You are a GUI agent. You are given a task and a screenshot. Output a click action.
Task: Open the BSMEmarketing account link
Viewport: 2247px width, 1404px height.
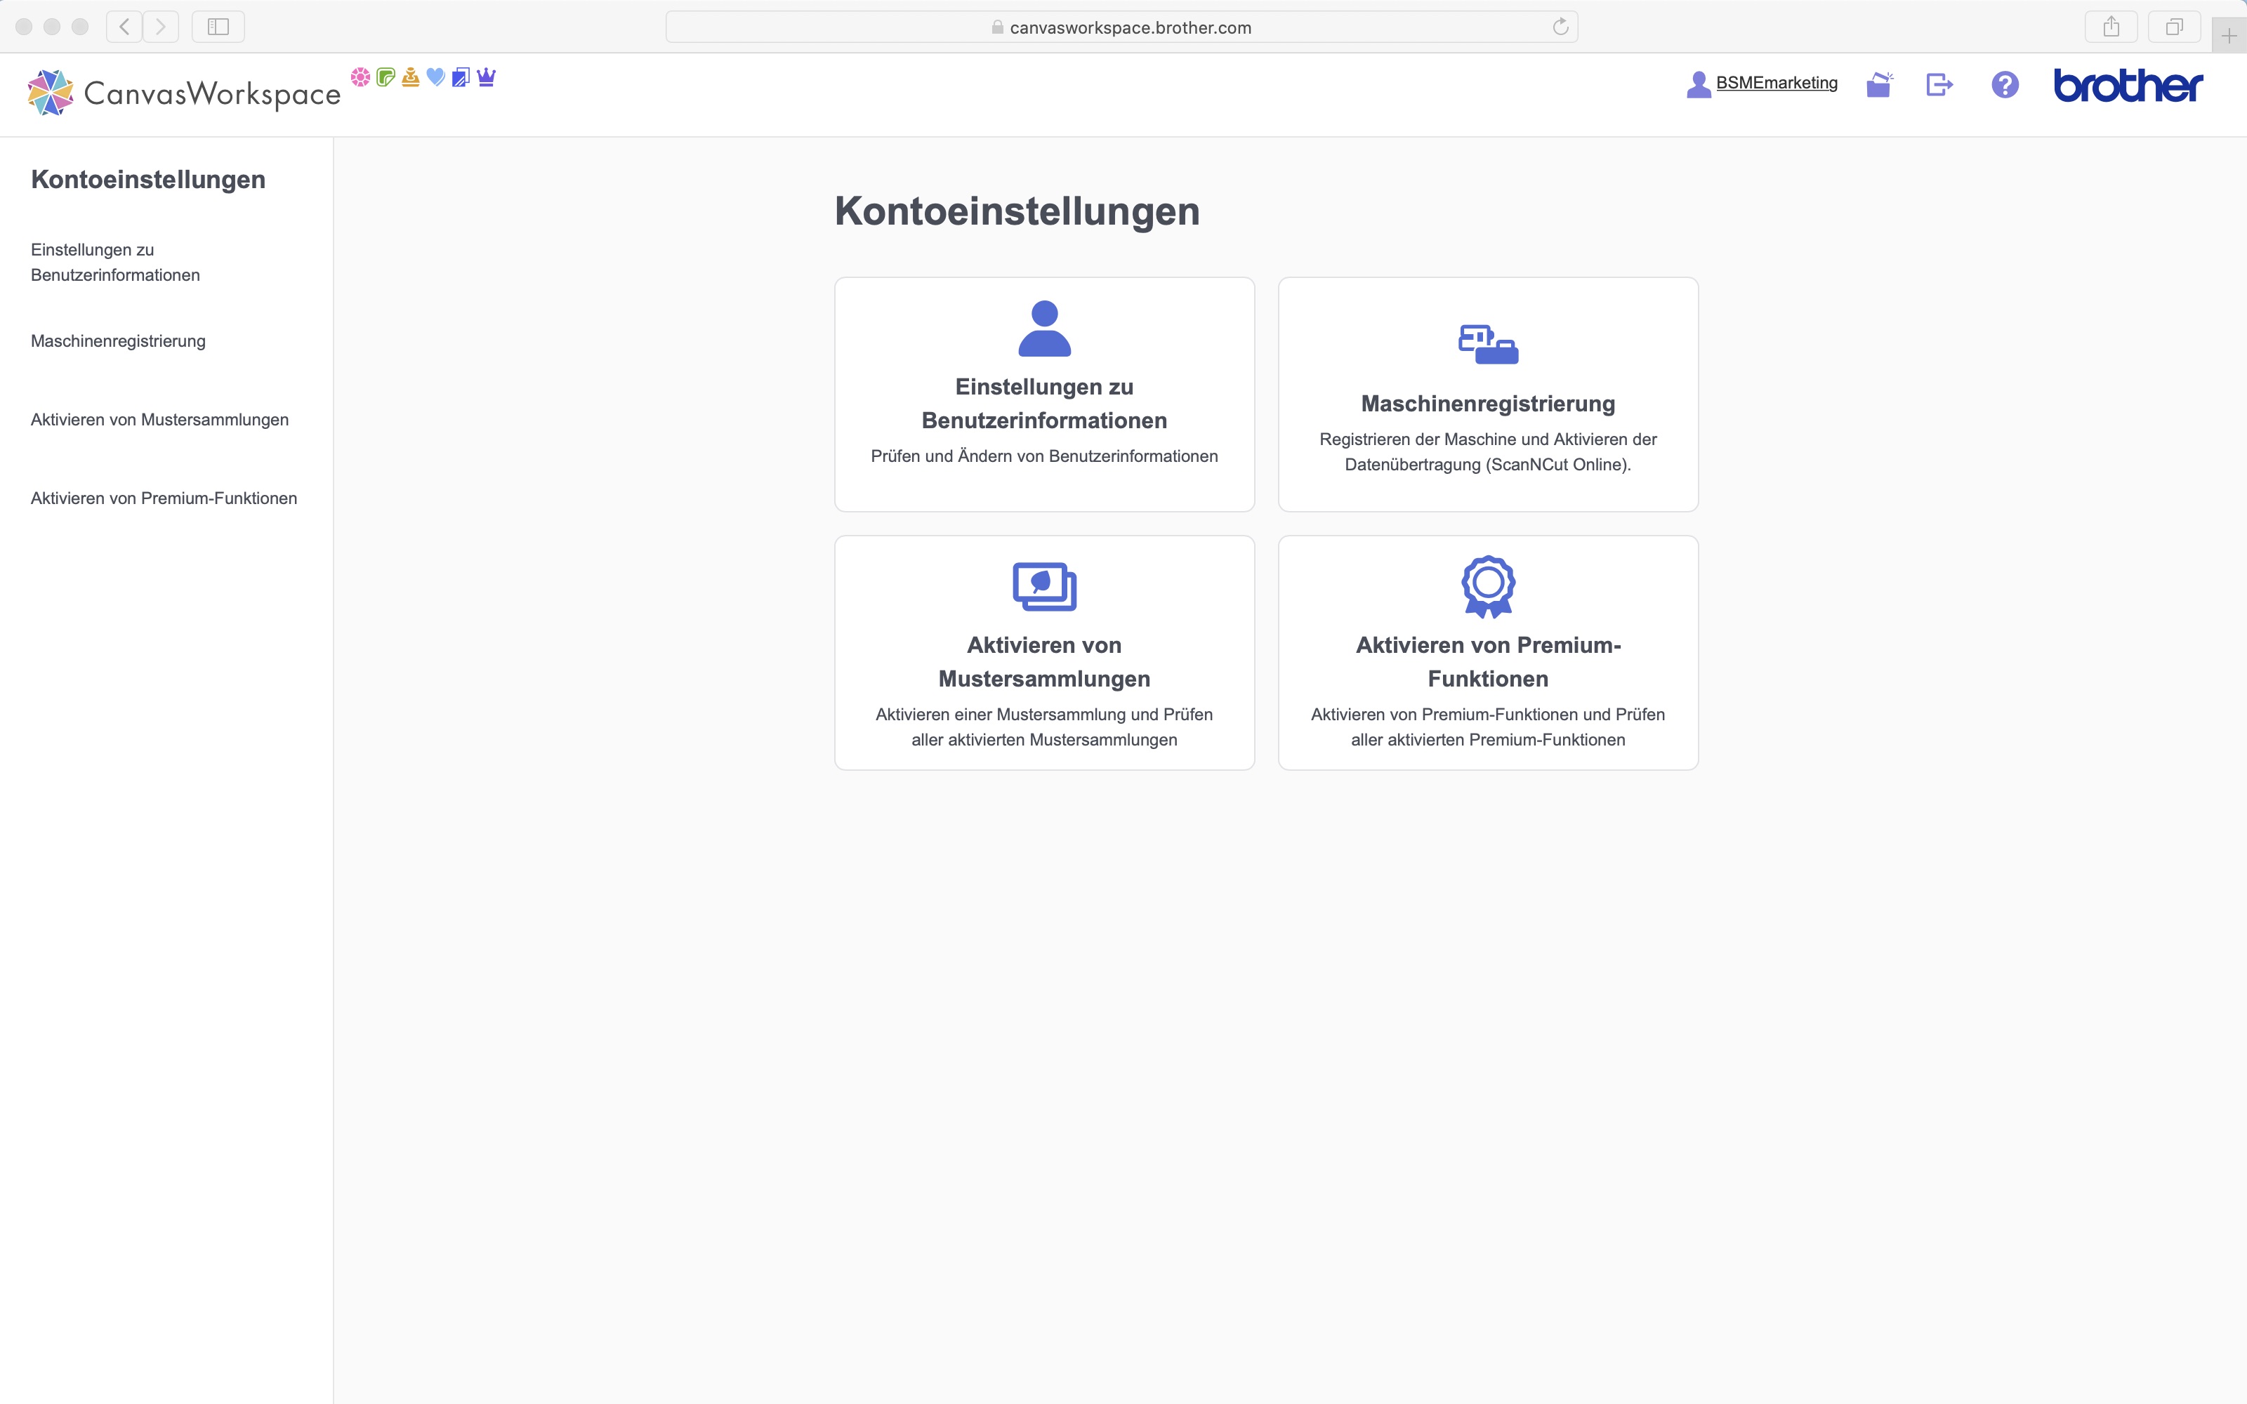pos(1777,83)
